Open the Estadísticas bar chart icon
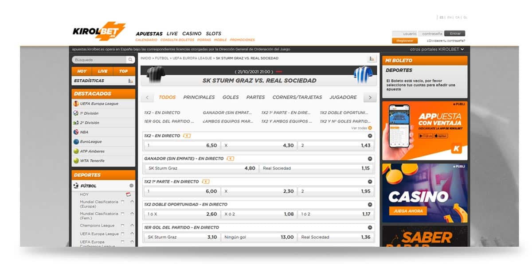This screenshot has width=532, height=264. 130,81
